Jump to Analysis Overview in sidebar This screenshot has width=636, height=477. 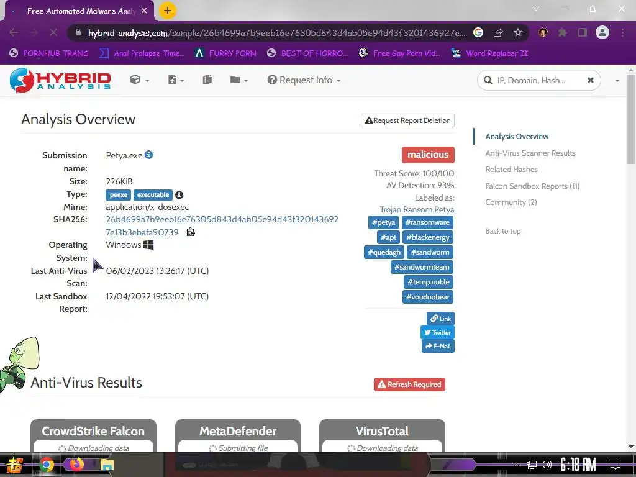517,137
